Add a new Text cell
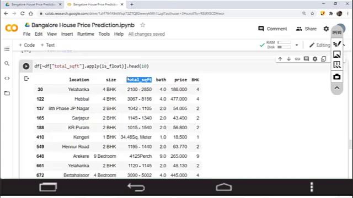The height and width of the screenshot is (198, 353). click(47, 45)
